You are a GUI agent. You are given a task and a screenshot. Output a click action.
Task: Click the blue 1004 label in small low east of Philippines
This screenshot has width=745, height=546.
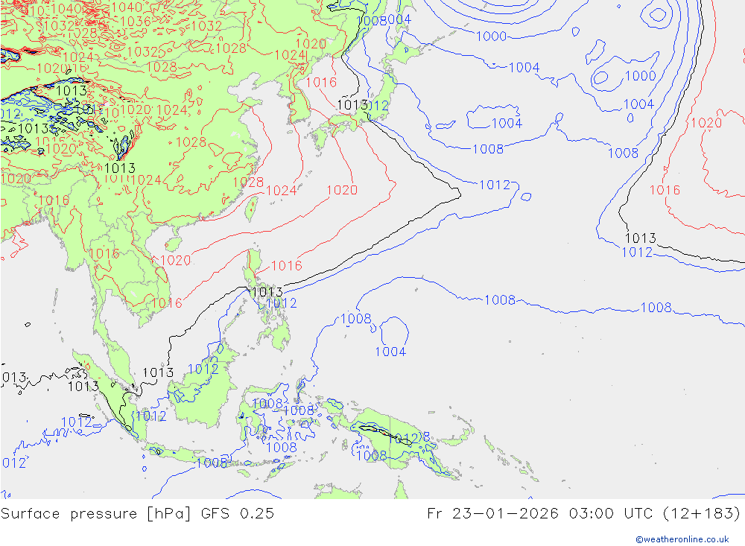390,352
